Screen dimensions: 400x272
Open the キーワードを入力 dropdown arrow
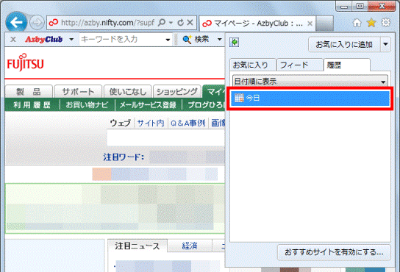pyautogui.click(x=168, y=40)
